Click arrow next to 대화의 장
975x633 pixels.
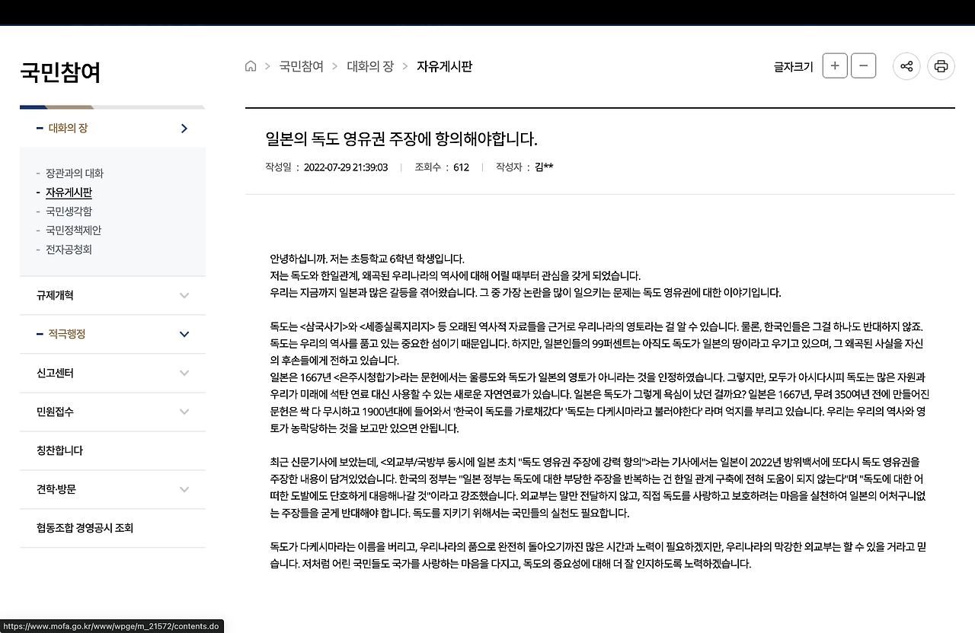tap(184, 129)
